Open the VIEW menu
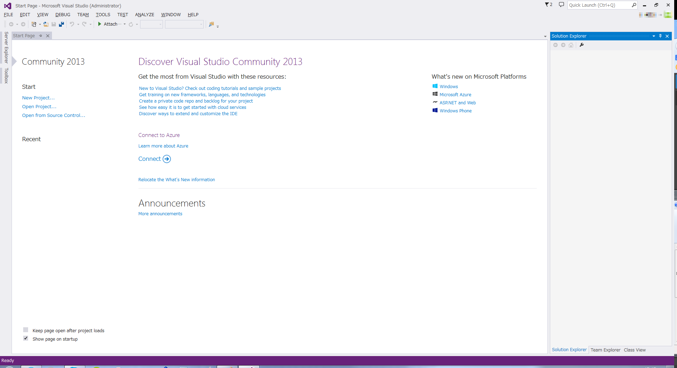This screenshot has width=677, height=368. click(43, 15)
